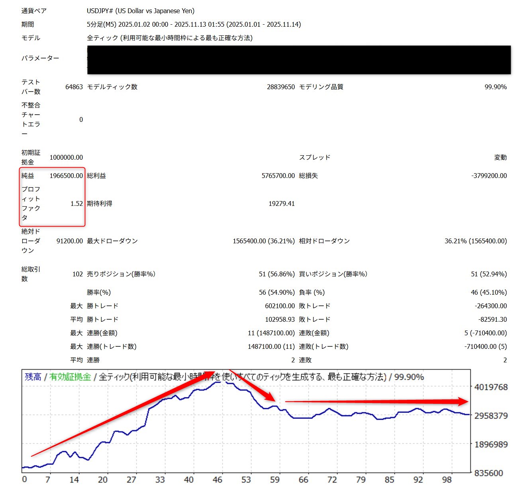Click the maximal drawdown value 1565400.00 (36.21%)
This screenshot has width=529, height=487.
click(264, 241)
